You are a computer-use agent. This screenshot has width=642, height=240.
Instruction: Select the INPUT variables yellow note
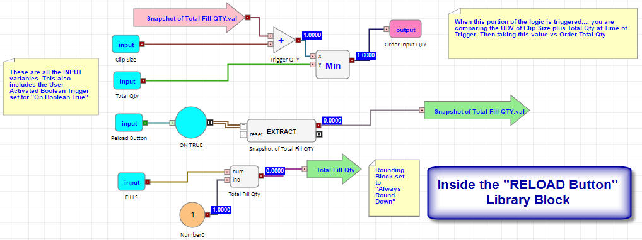[x=51, y=87]
